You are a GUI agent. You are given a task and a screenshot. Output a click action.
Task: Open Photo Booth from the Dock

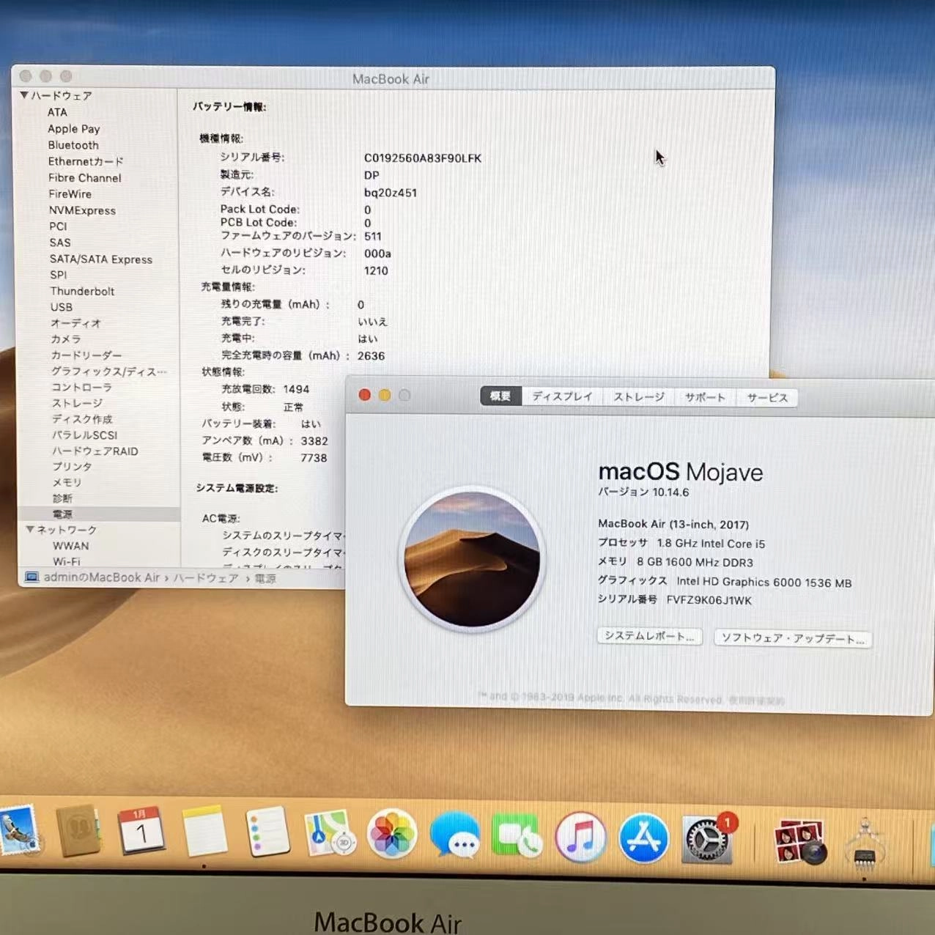800,841
